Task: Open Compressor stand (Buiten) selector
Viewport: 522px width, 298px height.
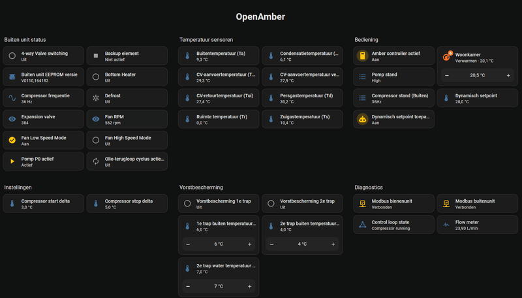Action: click(x=394, y=98)
